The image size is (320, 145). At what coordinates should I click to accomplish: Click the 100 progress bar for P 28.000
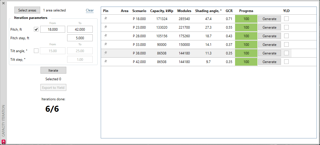tap(246, 36)
